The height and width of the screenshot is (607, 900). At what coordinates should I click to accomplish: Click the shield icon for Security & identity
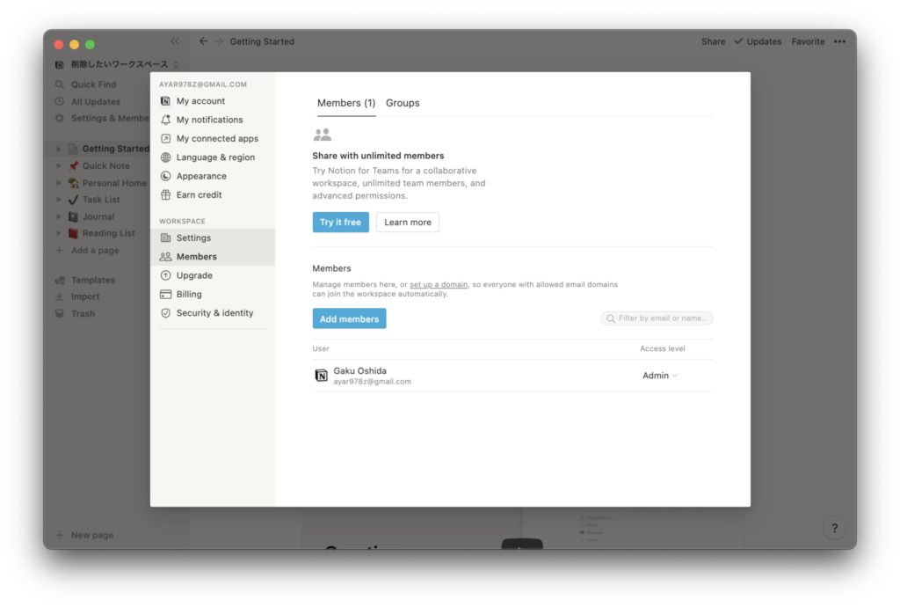[x=165, y=313]
